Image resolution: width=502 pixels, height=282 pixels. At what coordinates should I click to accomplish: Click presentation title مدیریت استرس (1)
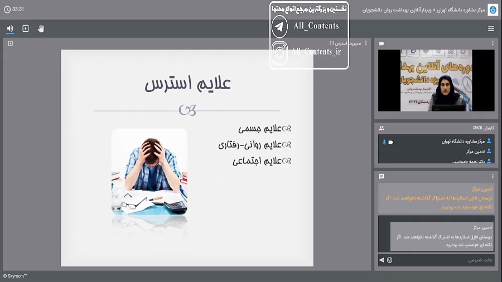345,43
